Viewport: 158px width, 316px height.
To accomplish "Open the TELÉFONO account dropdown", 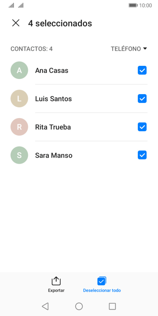I will coord(129,49).
